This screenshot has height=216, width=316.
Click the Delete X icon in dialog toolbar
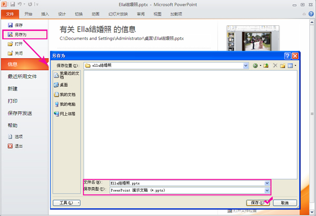tap(275, 65)
